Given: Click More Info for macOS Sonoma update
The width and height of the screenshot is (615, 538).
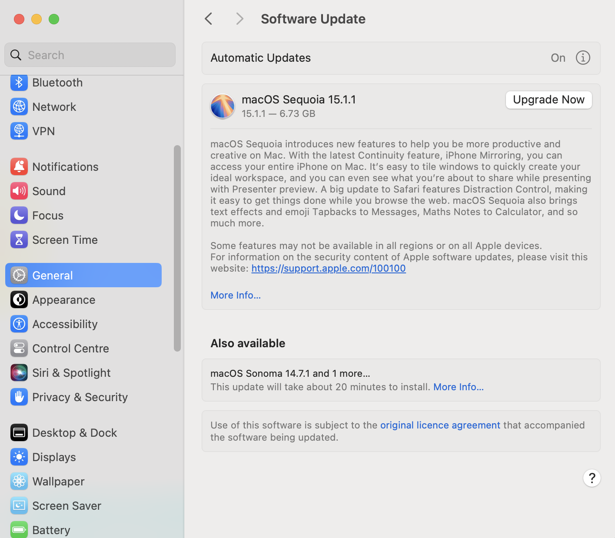Looking at the screenshot, I should (459, 387).
